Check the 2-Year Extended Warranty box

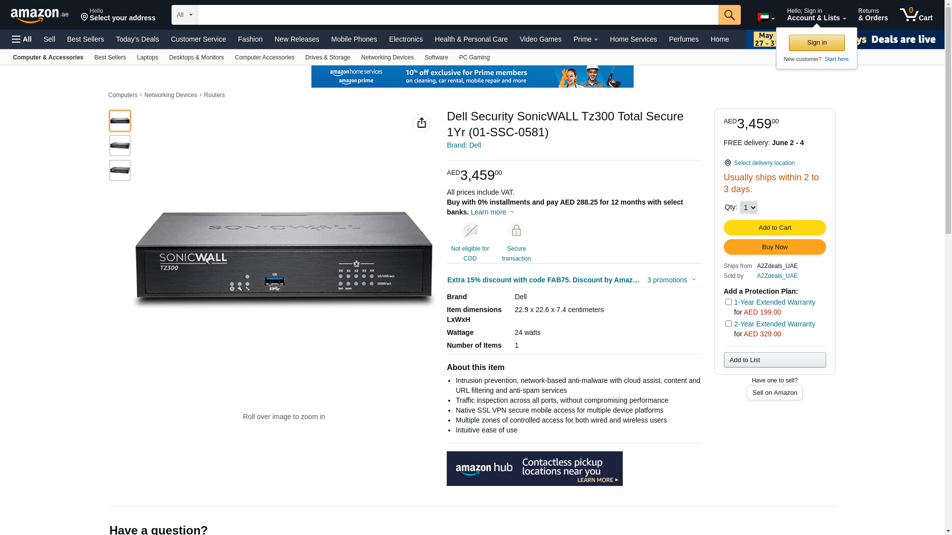pyautogui.click(x=728, y=324)
